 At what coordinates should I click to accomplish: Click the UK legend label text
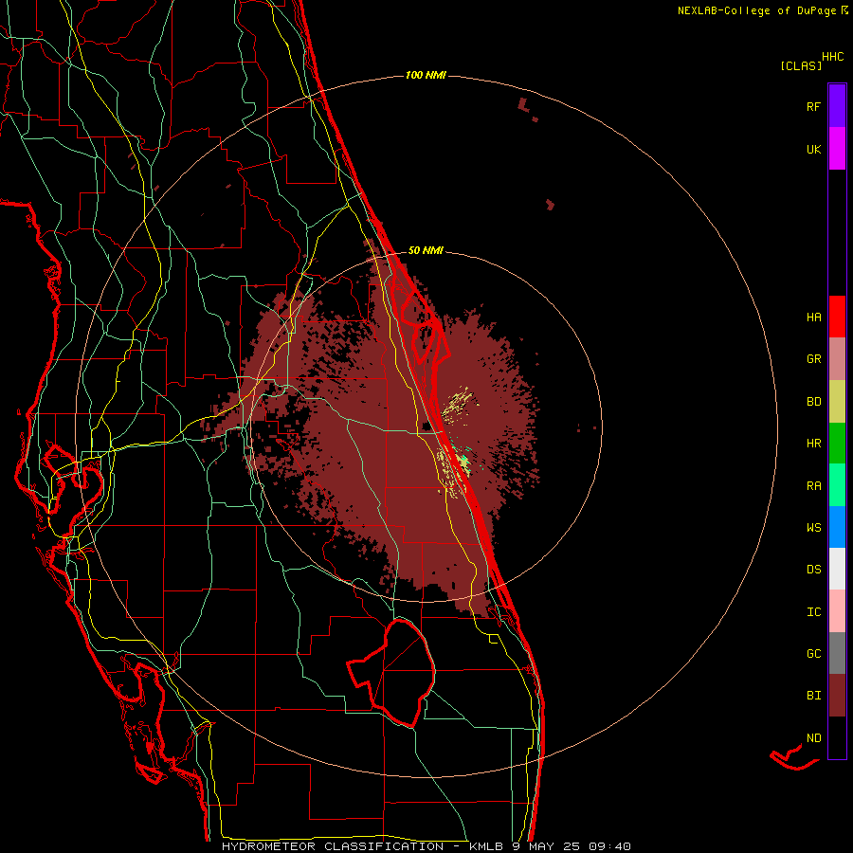click(814, 149)
